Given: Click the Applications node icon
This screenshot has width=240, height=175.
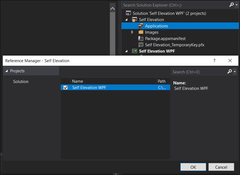Looking at the screenshot, I should [141, 26].
